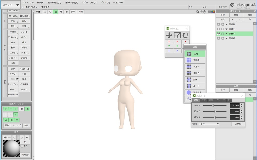Choose 拡張 selection mode
Screen dimensions: 257x160
195,80
